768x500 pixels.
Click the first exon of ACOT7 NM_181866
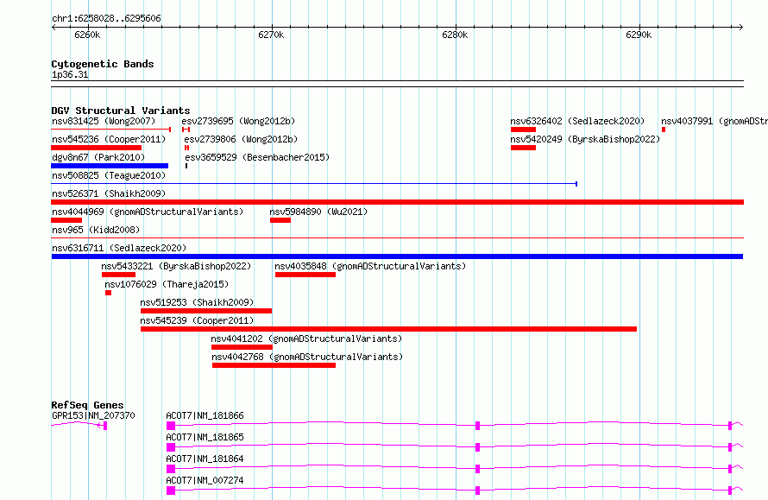pos(171,426)
